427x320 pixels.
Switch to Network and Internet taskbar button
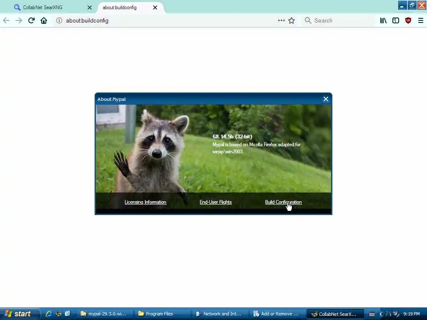click(220, 314)
